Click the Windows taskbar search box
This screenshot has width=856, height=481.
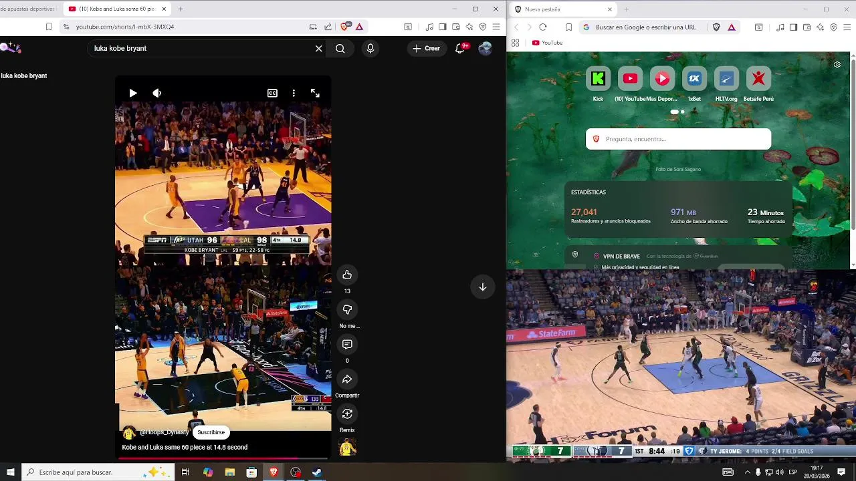click(97, 472)
